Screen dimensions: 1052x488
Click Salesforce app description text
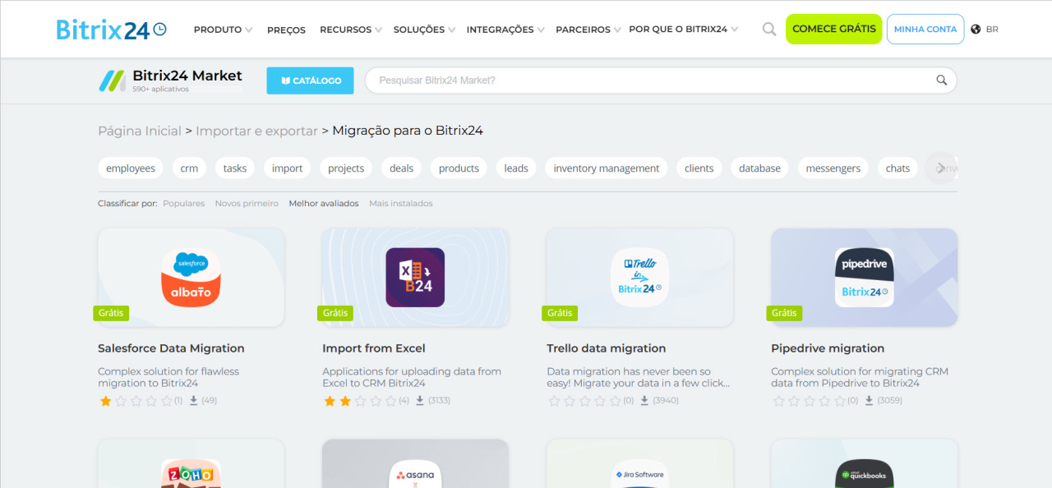tap(168, 377)
